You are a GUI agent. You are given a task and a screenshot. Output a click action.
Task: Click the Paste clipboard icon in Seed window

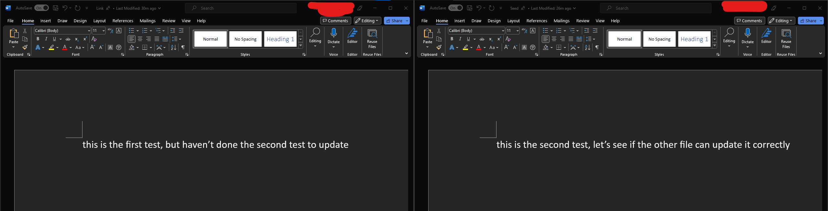pos(428,33)
